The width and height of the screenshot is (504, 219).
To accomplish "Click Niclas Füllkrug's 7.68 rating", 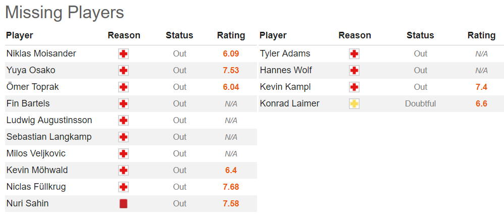I will pos(231,187).
